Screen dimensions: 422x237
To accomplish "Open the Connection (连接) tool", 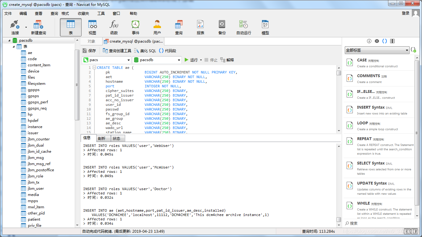I will [15, 27].
